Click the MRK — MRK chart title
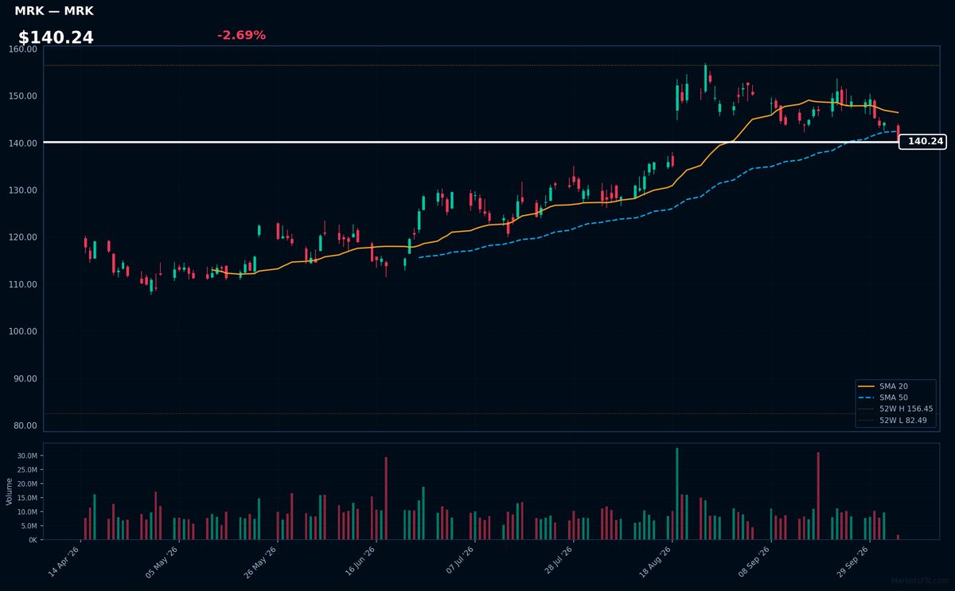 (x=54, y=11)
